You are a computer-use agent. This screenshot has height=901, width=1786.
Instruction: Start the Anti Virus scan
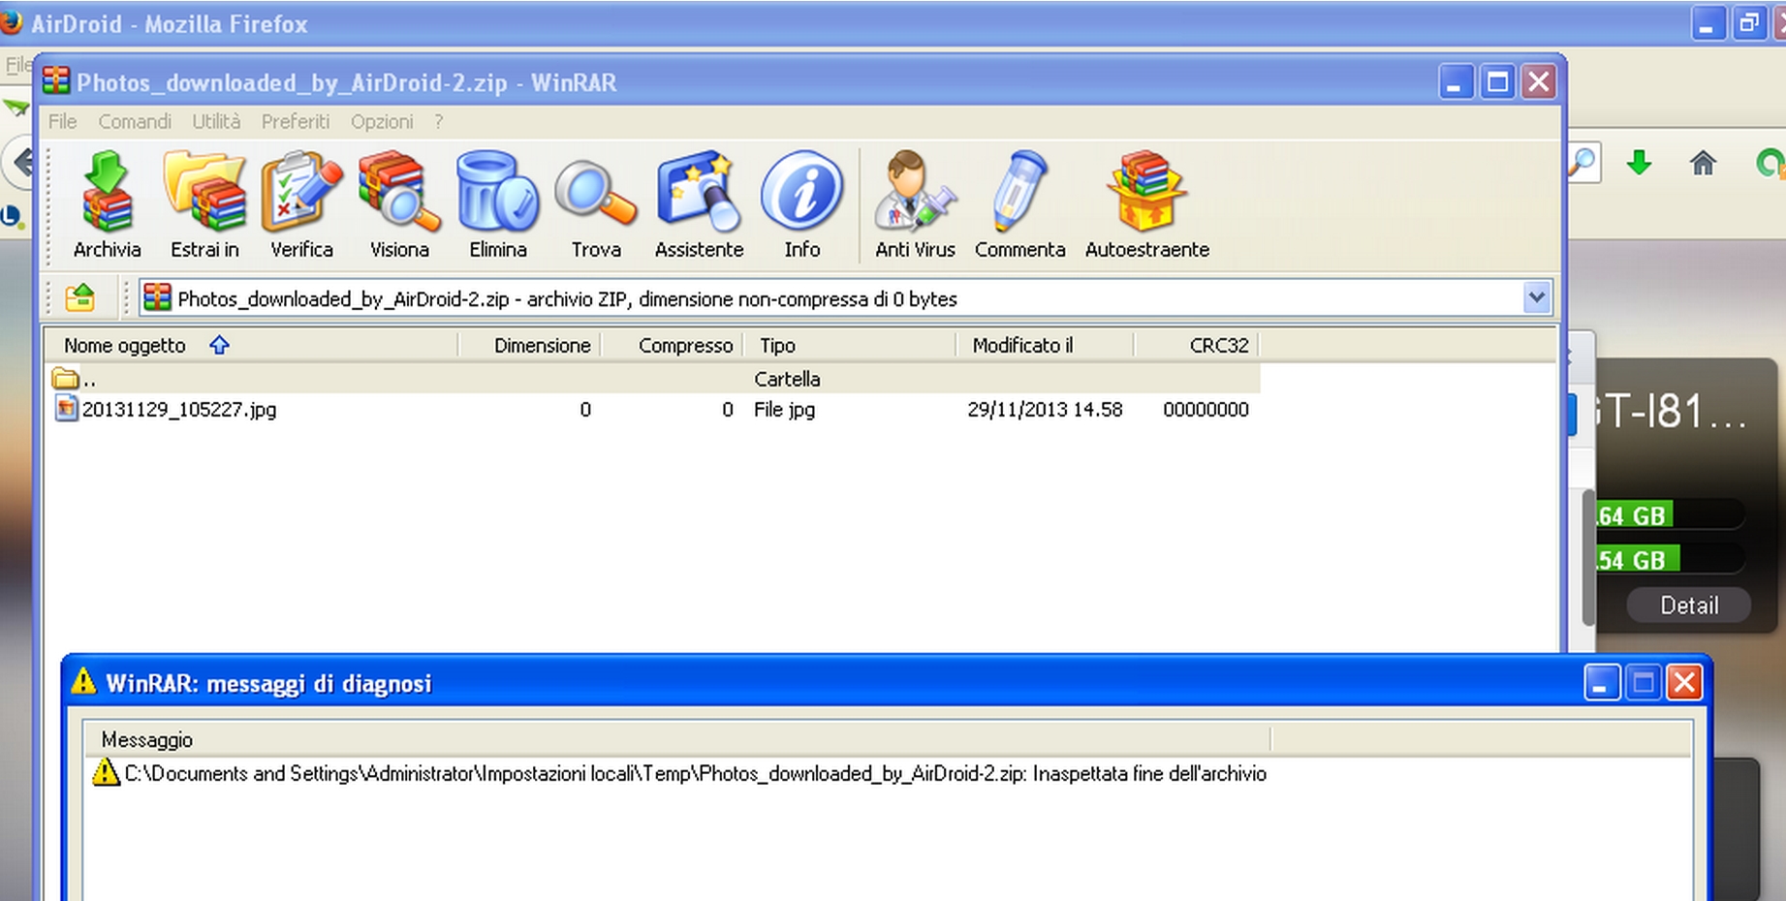click(915, 205)
